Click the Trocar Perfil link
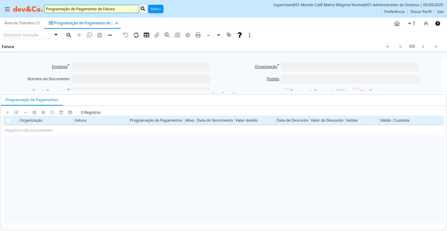Screen dimensions: 447x231 [421, 12]
